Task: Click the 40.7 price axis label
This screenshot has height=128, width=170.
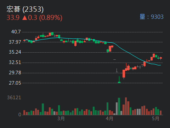Action: (x=16, y=32)
